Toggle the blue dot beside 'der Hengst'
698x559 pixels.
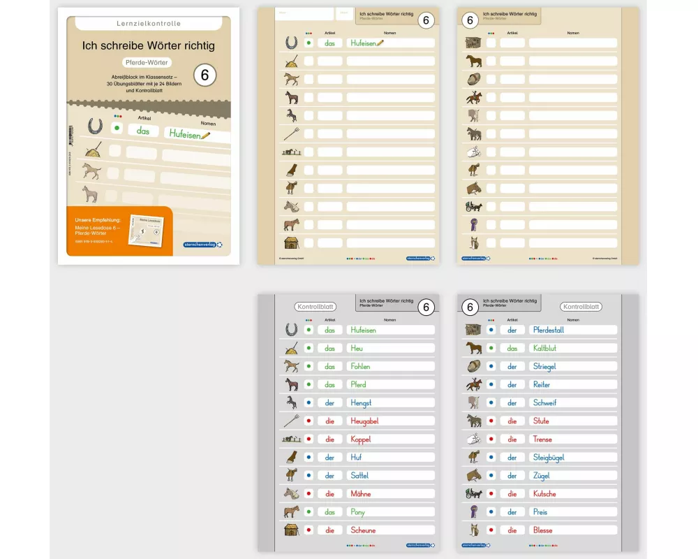pos(309,402)
